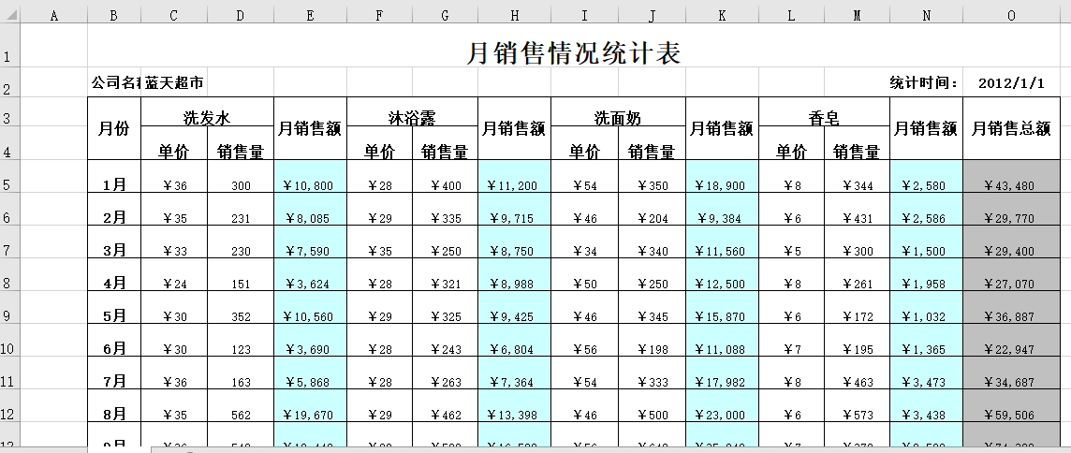Image resolution: width=1071 pixels, height=453 pixels.
Task: Select column A header
Action: pyautogui.click(x=52, y=15)
